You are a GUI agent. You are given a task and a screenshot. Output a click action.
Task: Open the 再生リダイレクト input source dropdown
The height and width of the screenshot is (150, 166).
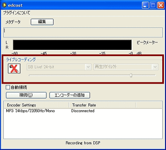[126, 67]
